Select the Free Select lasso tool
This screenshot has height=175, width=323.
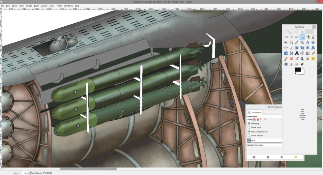click(x=297, y=37)
